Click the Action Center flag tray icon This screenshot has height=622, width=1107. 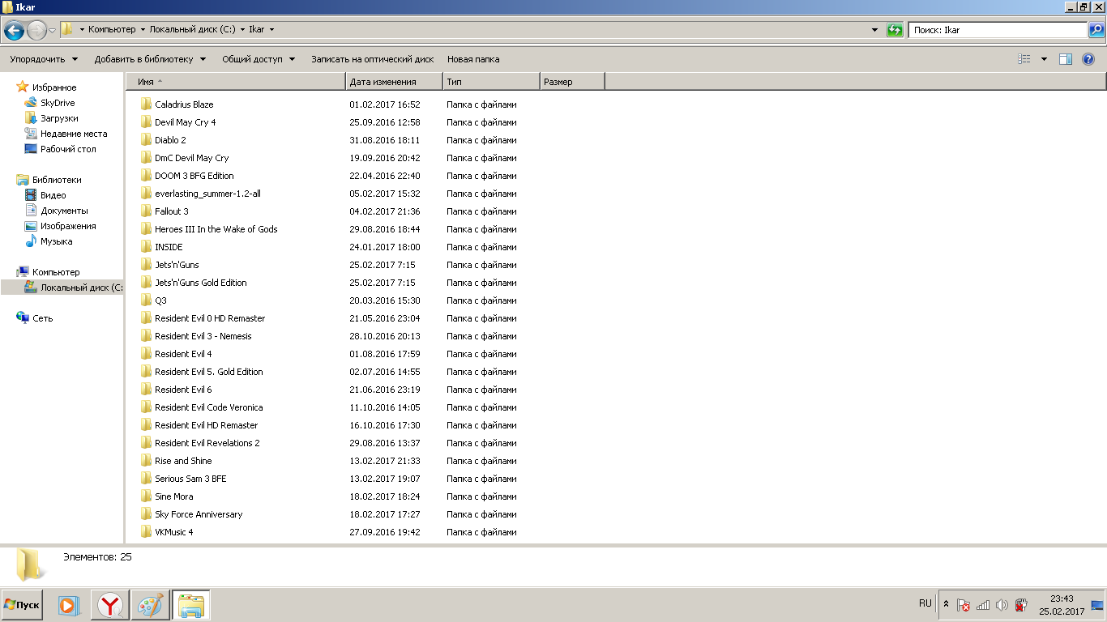point(964,605)
